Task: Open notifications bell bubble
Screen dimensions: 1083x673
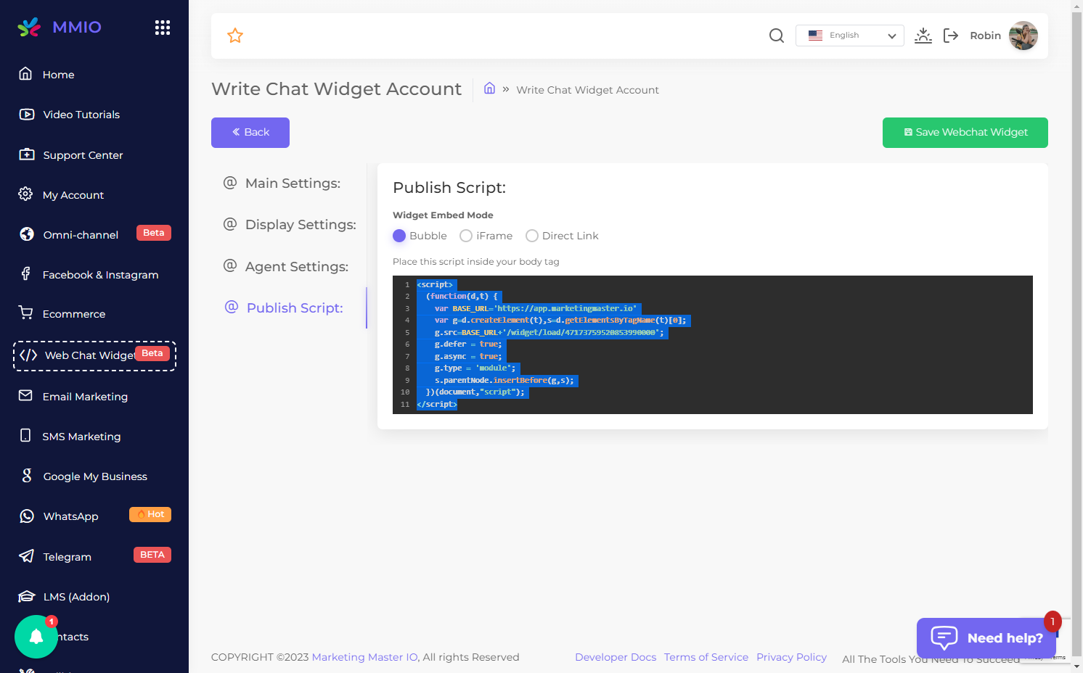Action: pyautogui.click(x=36, y=637)
